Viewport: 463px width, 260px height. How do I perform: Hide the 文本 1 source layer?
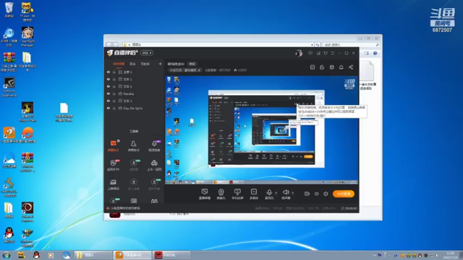pos(108,79)
